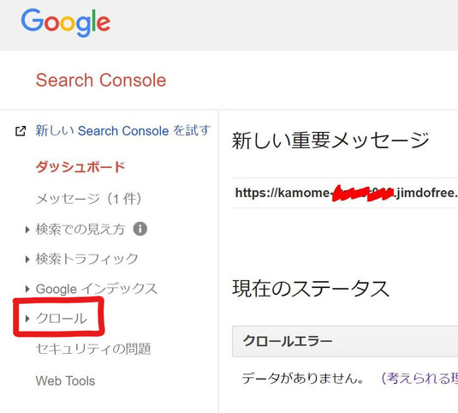The width and height of the screenshot is (458, 413).
Task: Click the info icon next to 検索での見え方
Action: [140, 229]
